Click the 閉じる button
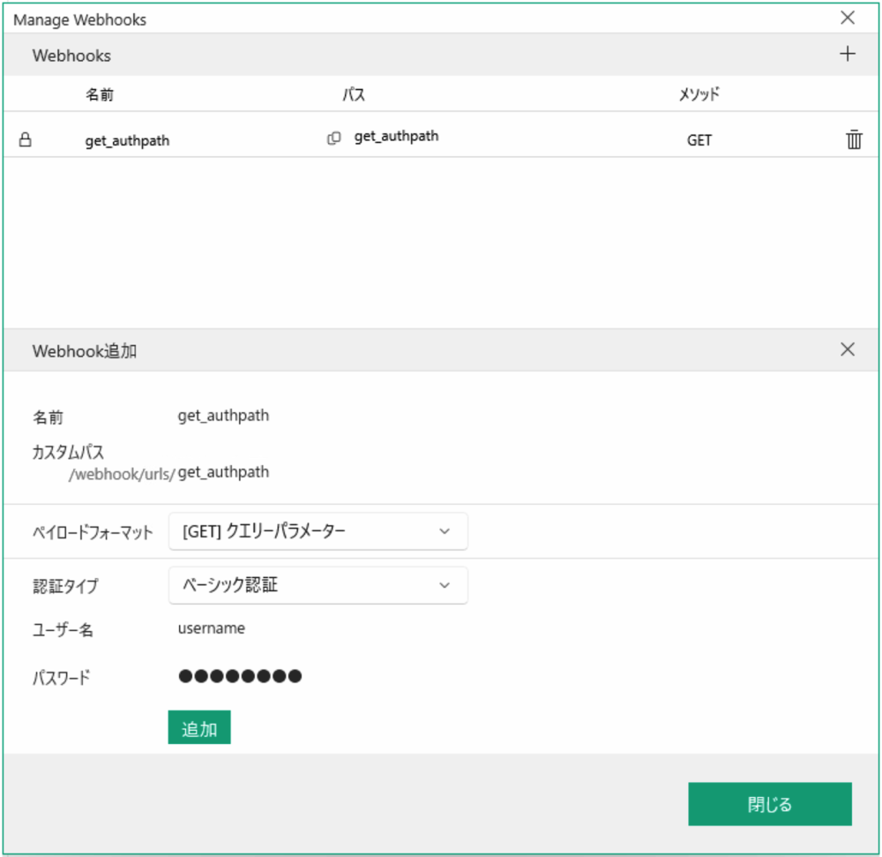This screenshot has width=882, height=857. pos(769,804)
